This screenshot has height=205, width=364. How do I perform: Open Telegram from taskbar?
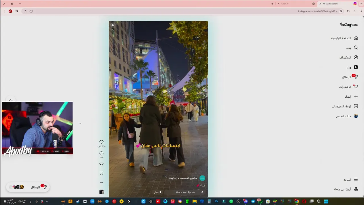click(x=253, y=202)
